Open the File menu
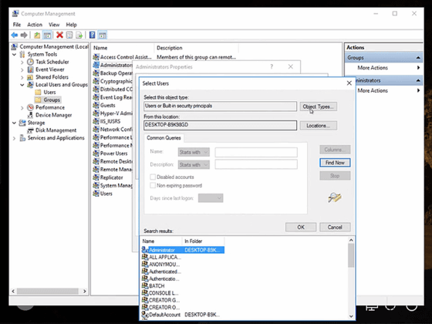Viewport: 432px width, 324px height. click(x=17, y=25)
